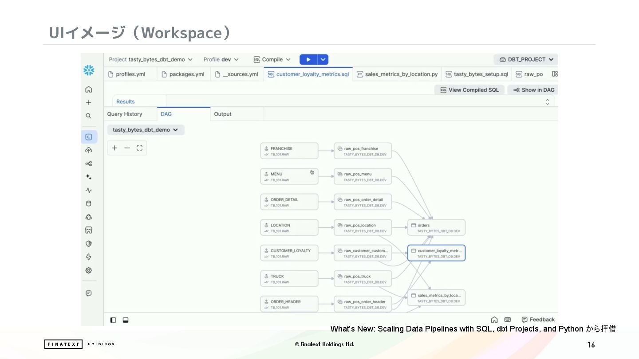Click the split editor icon after raw_po tab
The image size is (639, 359).
(555, 74)
